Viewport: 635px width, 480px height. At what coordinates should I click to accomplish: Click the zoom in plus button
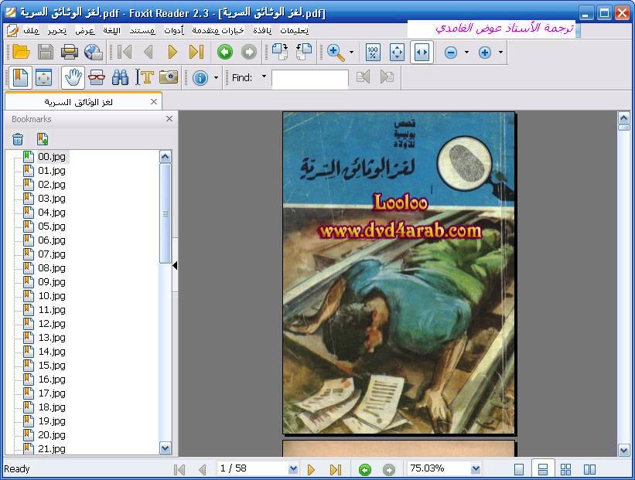[485, 53]
